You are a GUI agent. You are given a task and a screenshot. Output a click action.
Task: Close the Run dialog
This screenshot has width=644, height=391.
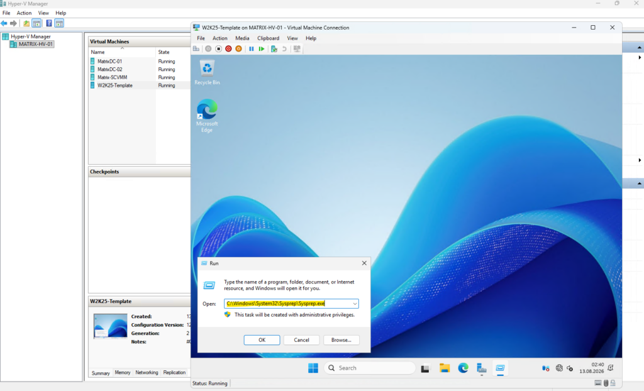(x=364, y=263)
